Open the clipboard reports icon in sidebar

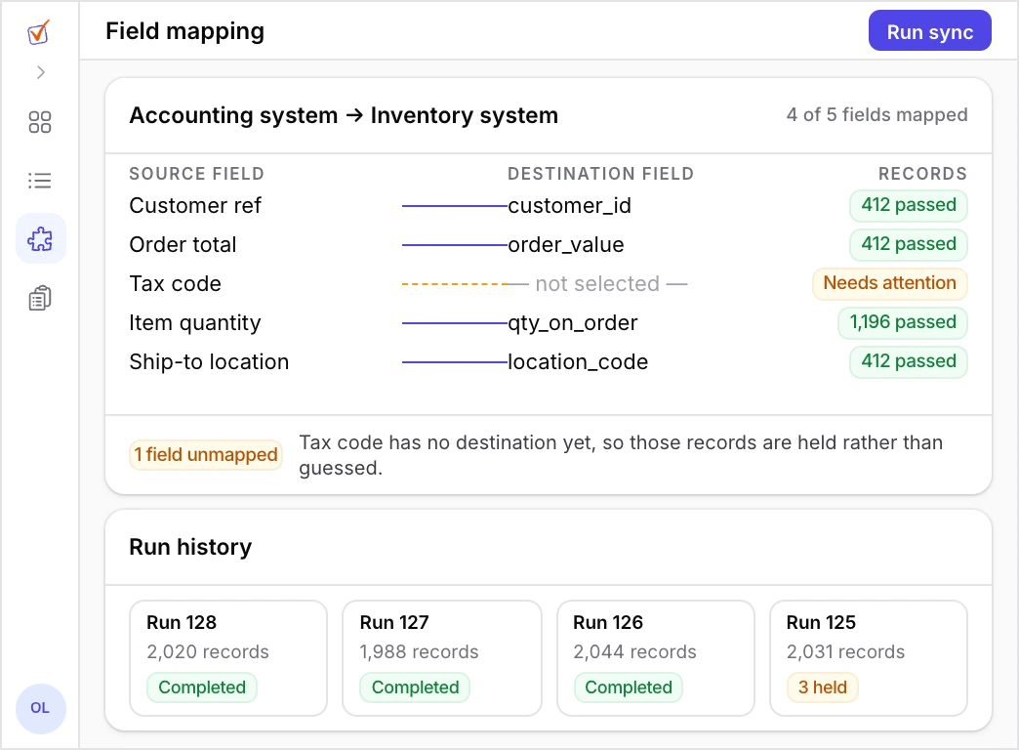[40, 298]
